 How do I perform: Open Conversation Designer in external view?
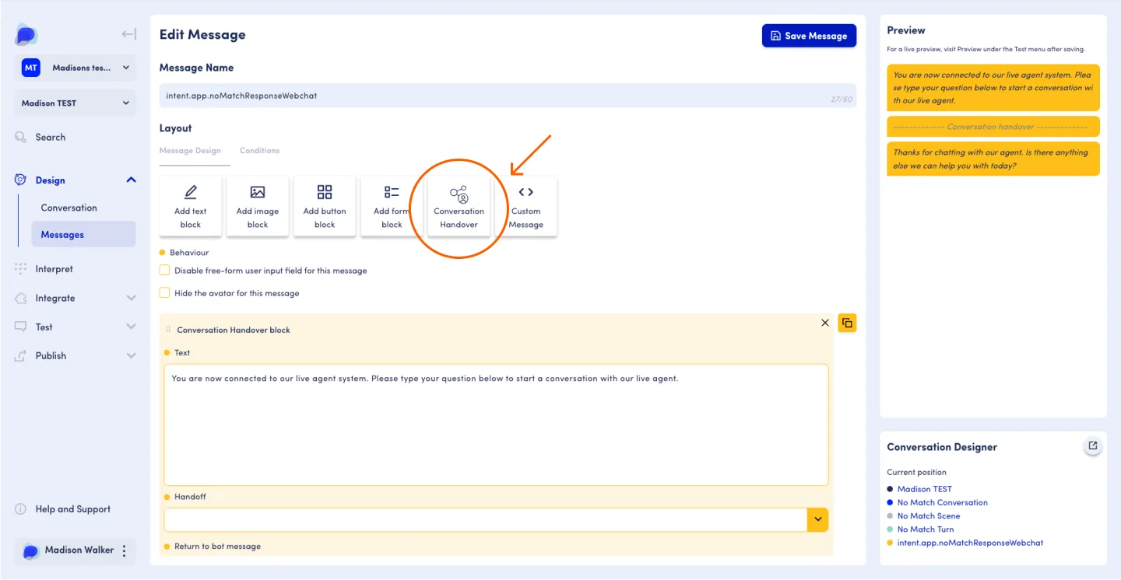[x=1093, y=446]
